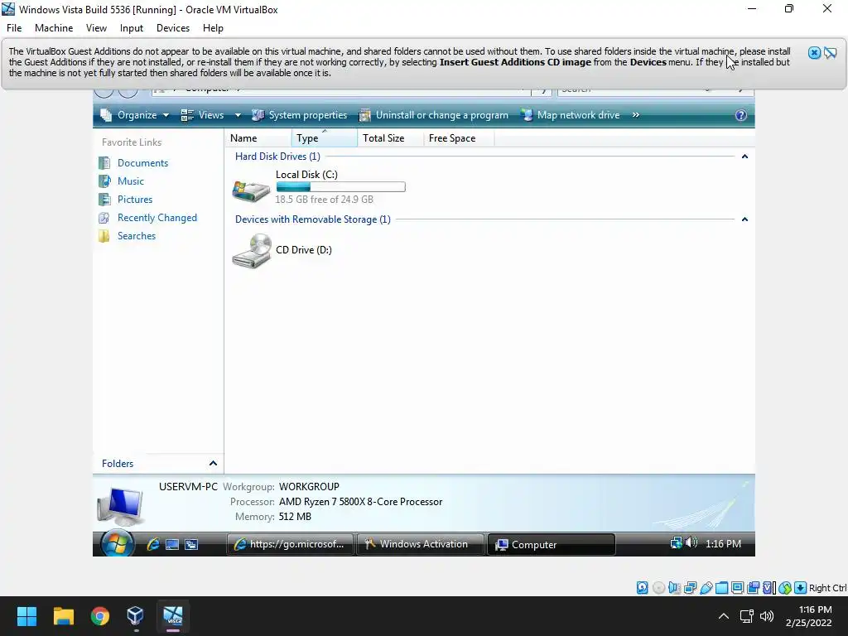Click the Computer taskbar button
The width and height of the screenshot is (848, 636).
tap(551, 544)
